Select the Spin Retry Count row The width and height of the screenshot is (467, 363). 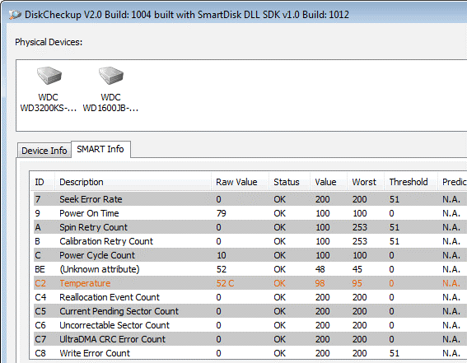tap(250, 227)
